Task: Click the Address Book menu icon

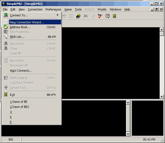Action: coord(6,27)
